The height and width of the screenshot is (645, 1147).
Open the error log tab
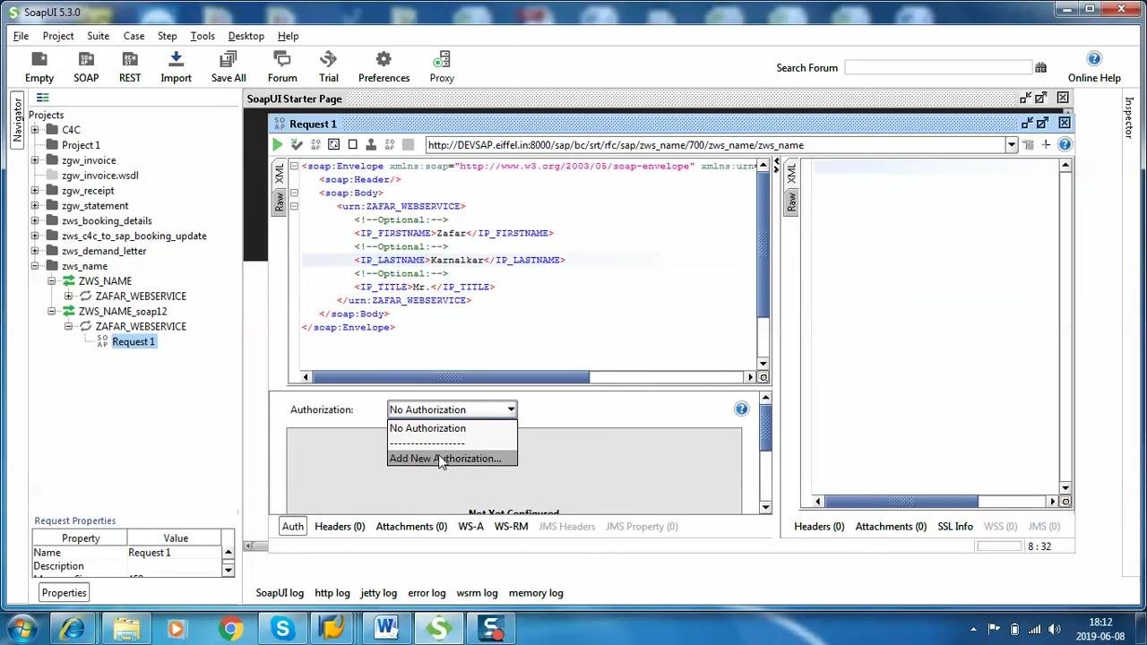(427, 592)
